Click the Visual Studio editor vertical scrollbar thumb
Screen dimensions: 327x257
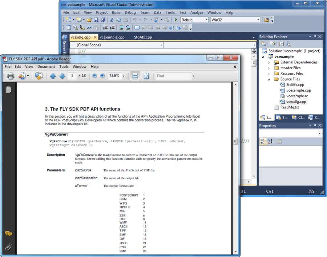(x=254, y=63)
